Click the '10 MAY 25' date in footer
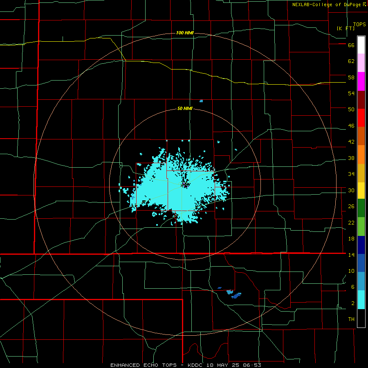Viewport: 368px width, 368px height. pos(223,365)
